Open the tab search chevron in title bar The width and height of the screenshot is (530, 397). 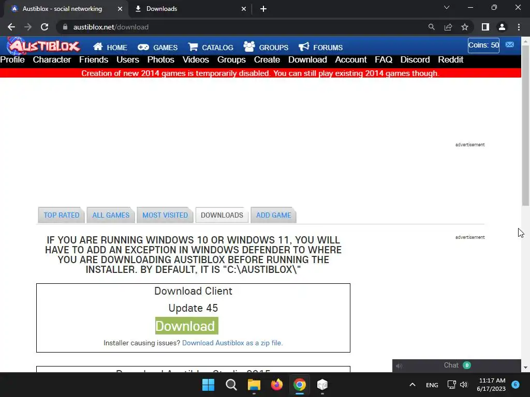click(447, 7)
